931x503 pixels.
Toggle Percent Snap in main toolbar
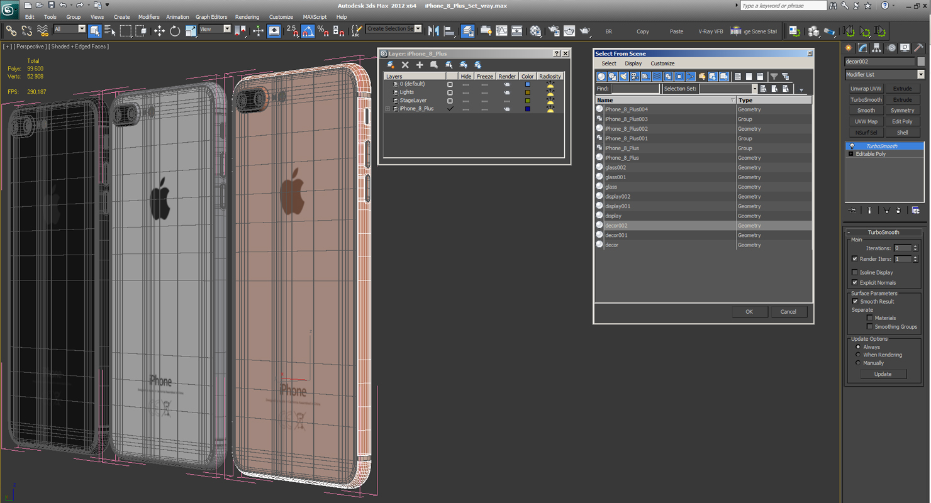coord(323,30)
